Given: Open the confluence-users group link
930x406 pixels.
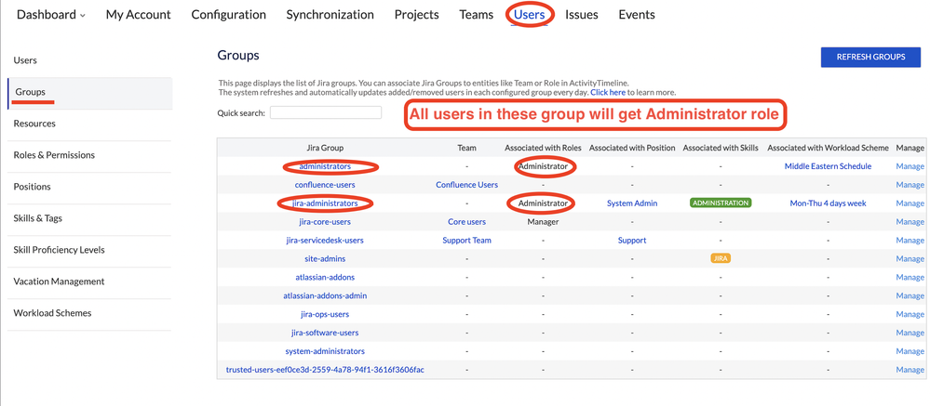Looking at the screenshot, I should tap(325, 185).
